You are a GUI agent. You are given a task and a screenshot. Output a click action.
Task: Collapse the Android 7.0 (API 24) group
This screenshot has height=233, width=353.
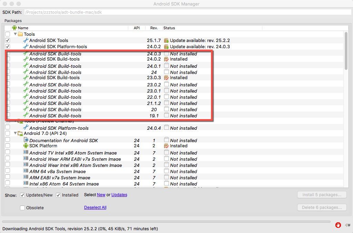[x=16, y=133]
